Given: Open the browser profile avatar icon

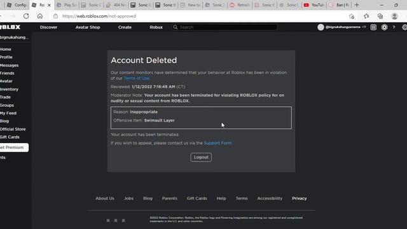Looking at the screenshot, I should [x=394, y=16].
